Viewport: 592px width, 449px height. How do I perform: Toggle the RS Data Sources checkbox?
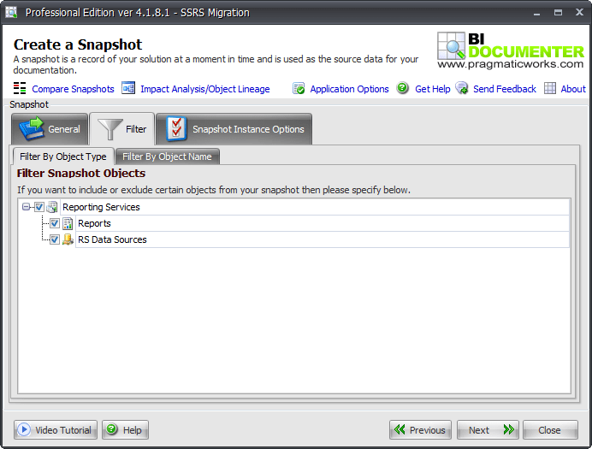coord(55,239)
